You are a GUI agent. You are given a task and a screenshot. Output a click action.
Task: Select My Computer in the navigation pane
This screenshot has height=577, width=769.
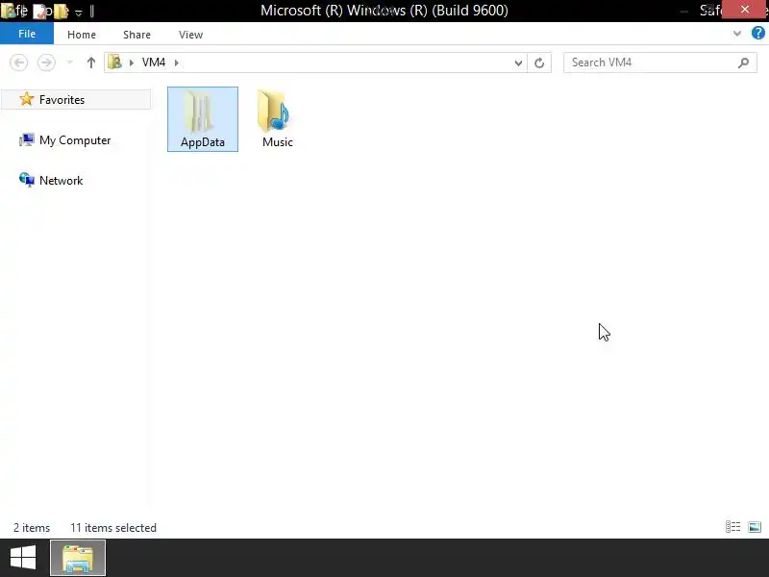75,140
